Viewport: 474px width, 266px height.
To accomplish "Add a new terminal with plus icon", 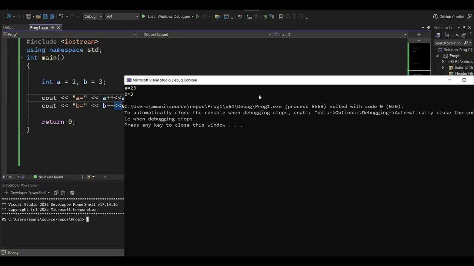I will tap(6, 192).
